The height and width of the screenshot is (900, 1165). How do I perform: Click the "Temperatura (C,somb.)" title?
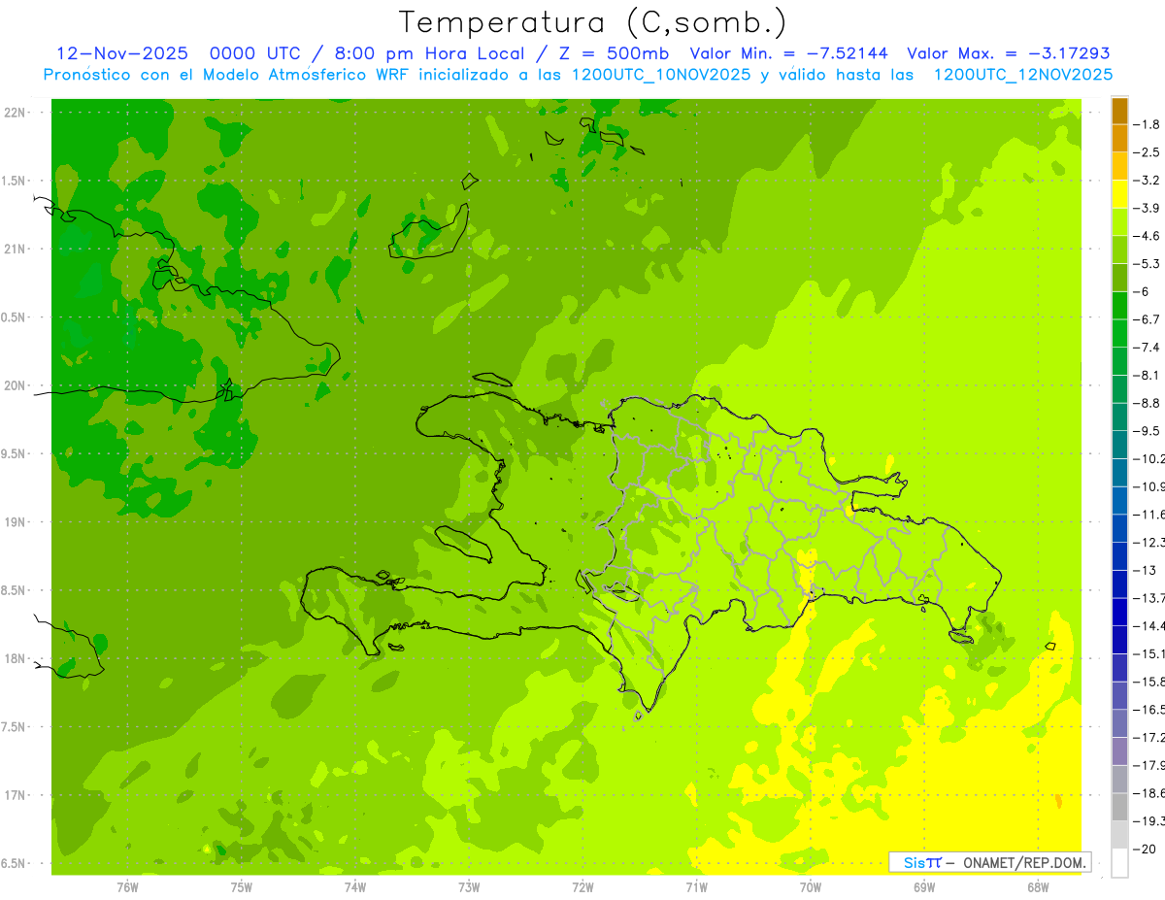tap(593, 22)
